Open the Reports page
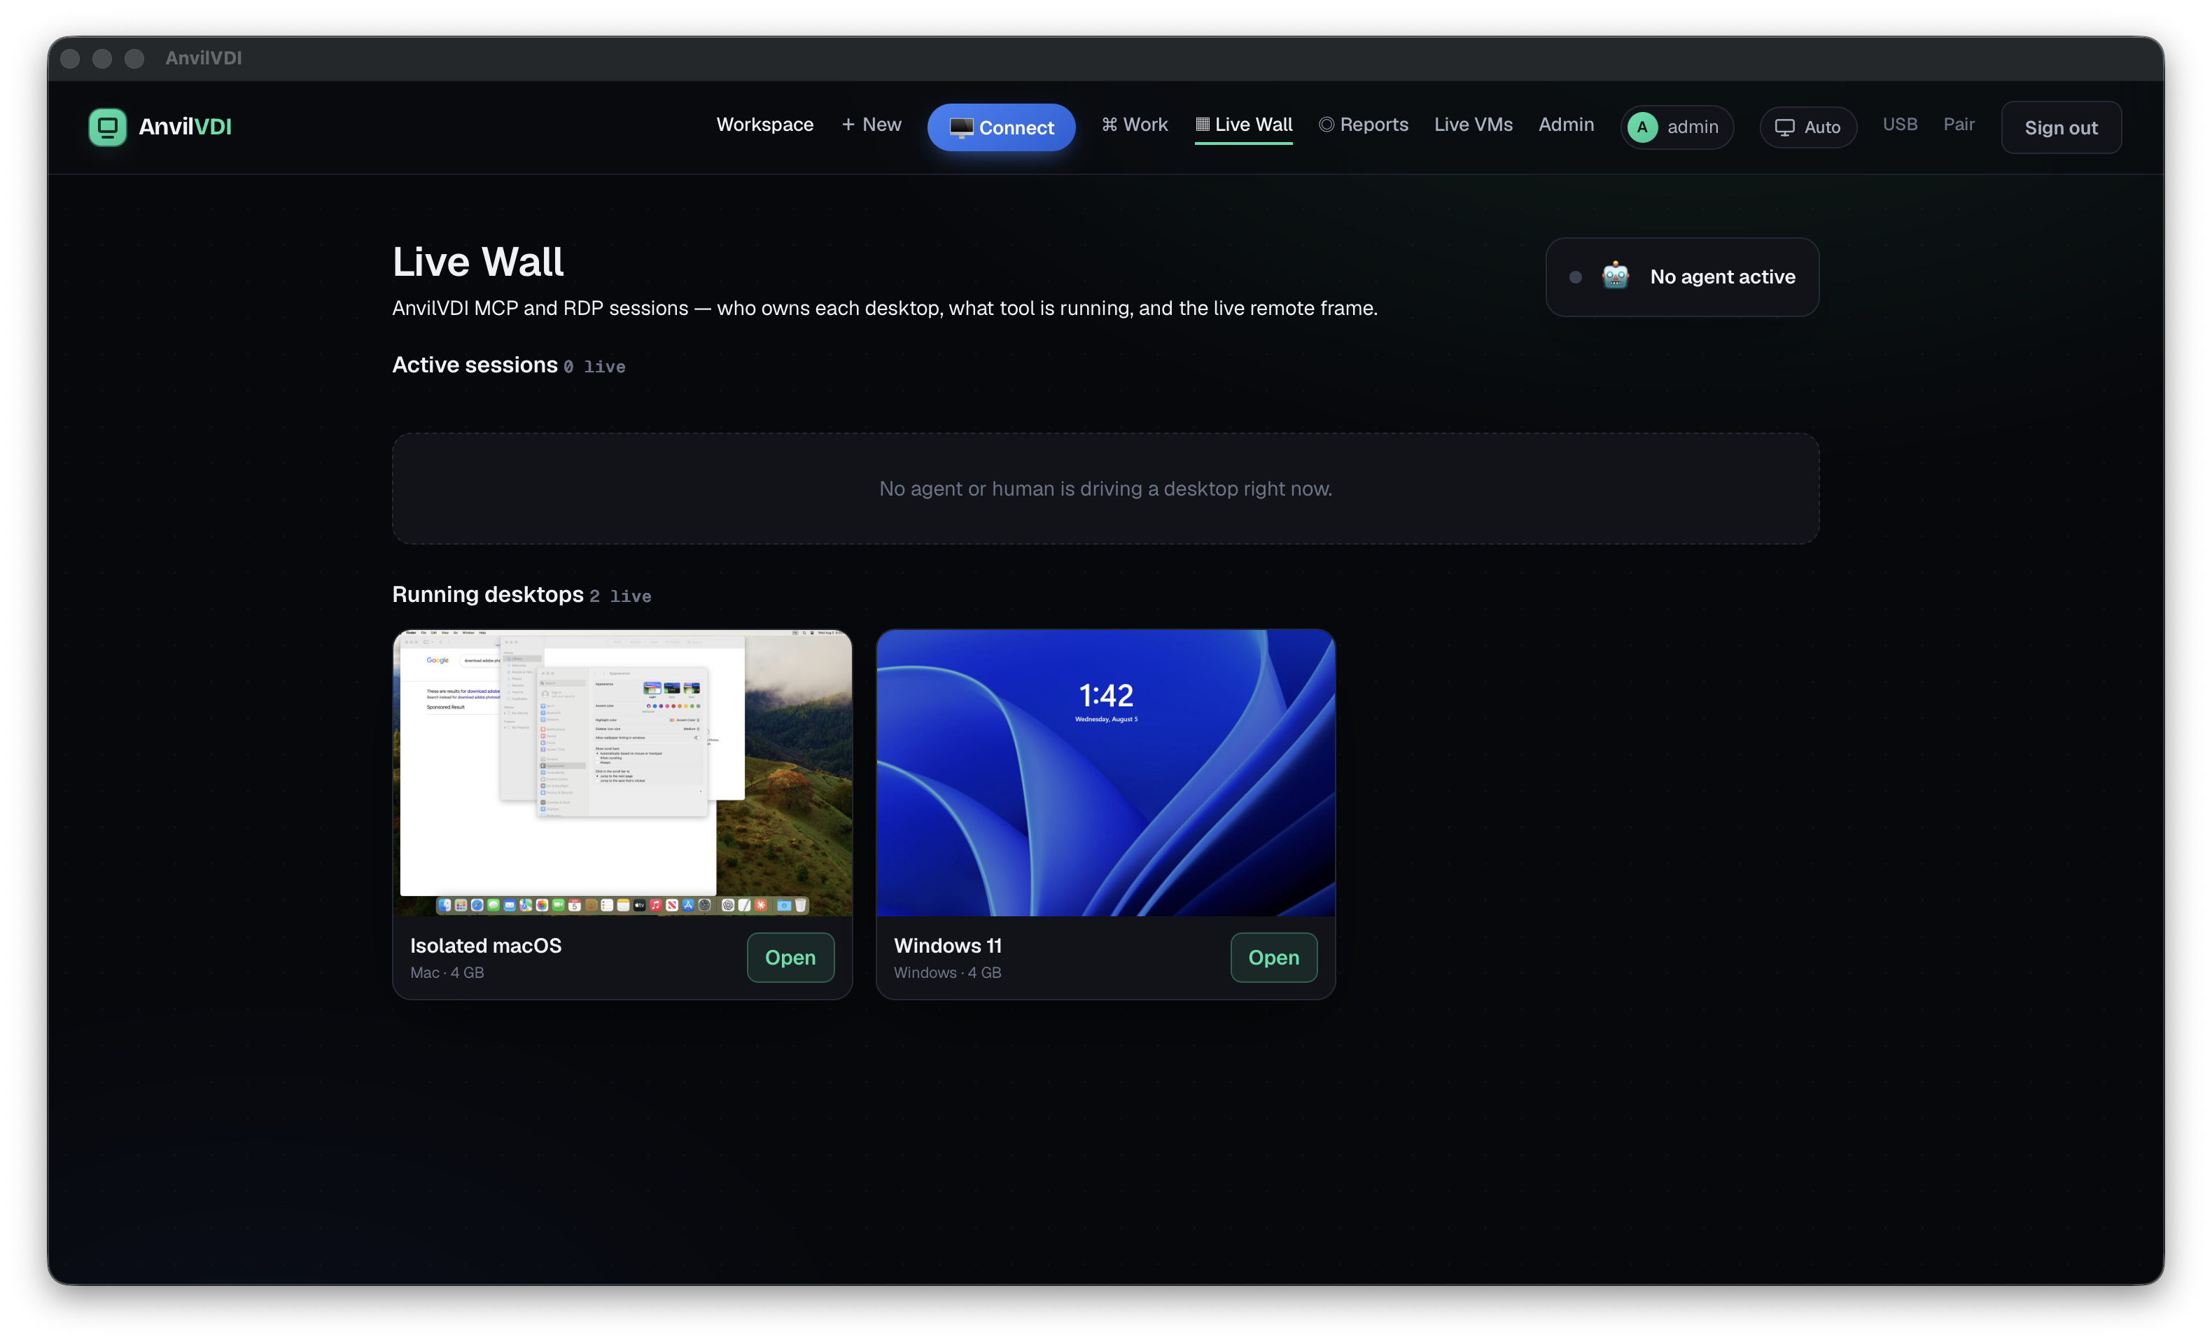This screenshot has height=1344, width=2212. [x=1363, y=125]
